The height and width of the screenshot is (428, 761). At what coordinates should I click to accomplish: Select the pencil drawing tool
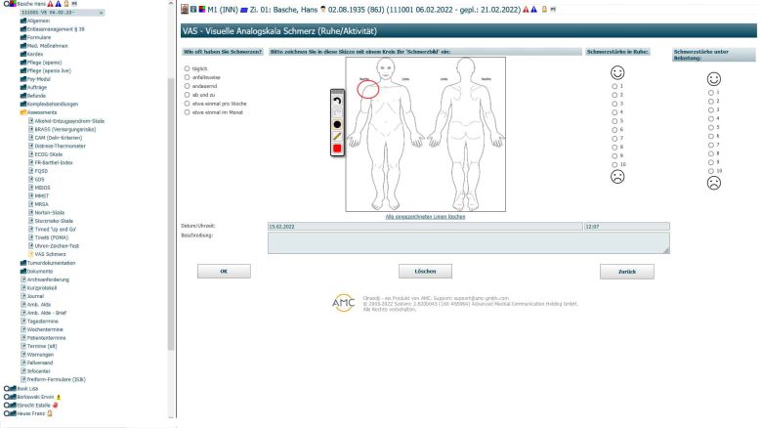337,136
